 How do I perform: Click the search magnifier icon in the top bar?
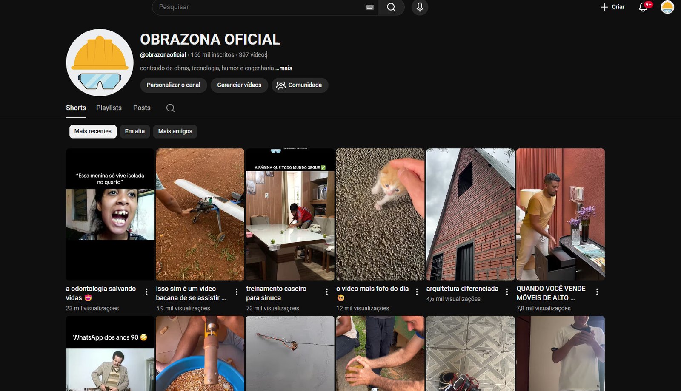click(x=390, y=7)
